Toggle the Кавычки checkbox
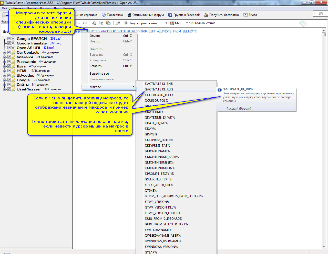Image resolution: width=328 pixels, height=254 pixels. pyautogui.click(x=9, y=57)
